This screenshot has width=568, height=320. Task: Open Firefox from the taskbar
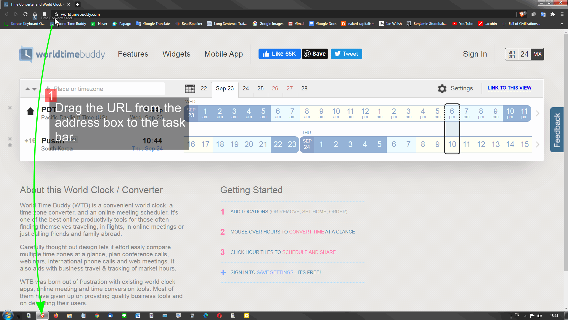(x=56, y=316)
